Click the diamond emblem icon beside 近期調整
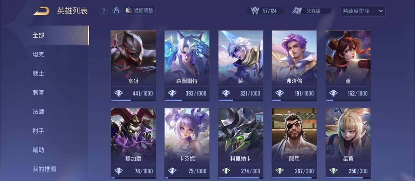Screen dimensions: 415x181 pos(117,10)
